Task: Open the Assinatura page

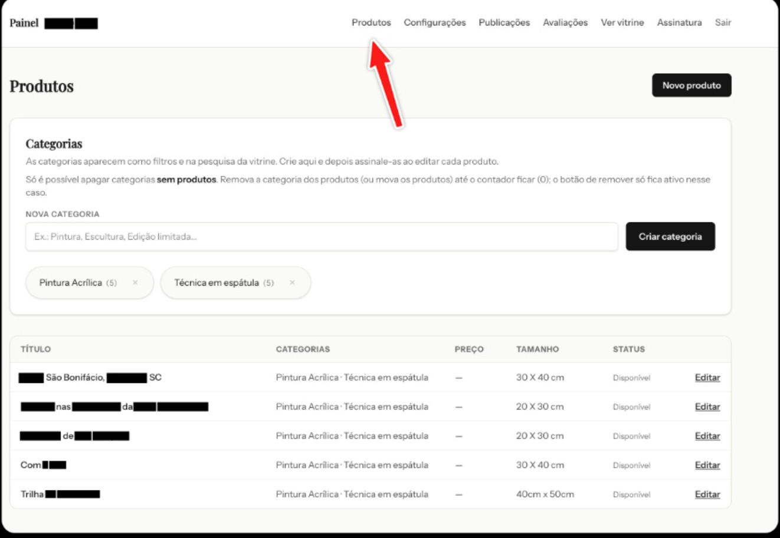Action: coord(679,22)
